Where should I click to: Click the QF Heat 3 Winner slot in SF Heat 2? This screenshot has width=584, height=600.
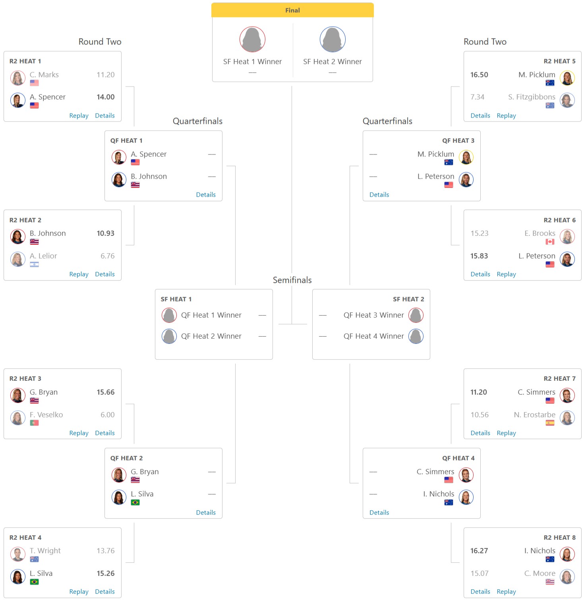coord(373,315)
